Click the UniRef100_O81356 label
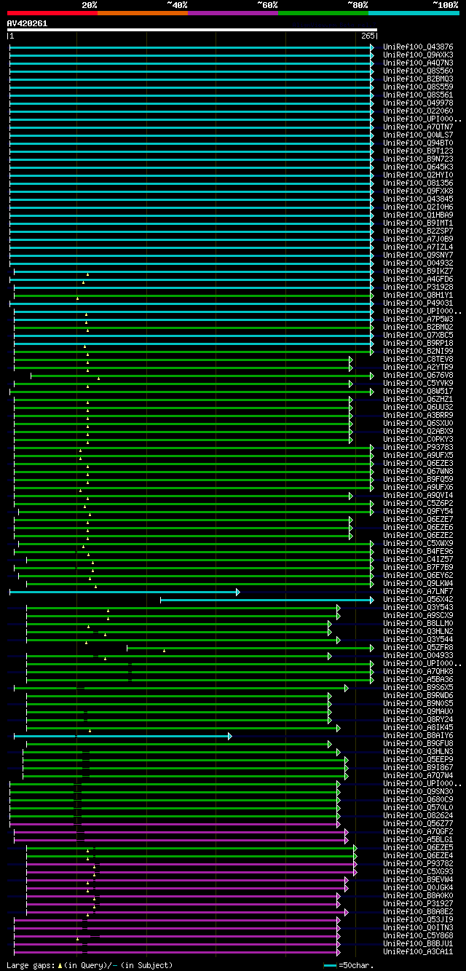The width and height of the screenshot is (466, 971). click(x=418, y=183)
